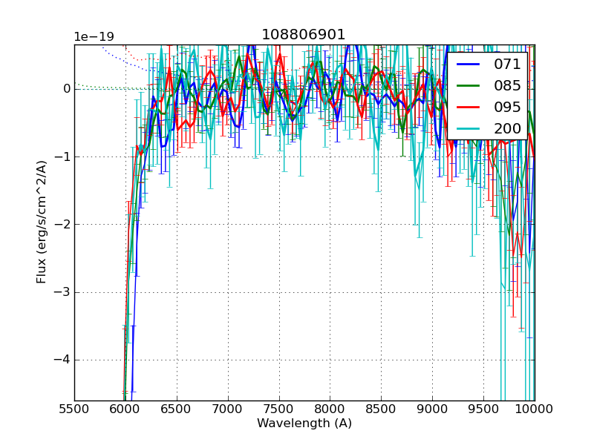
Task: Click the 0 tick label on y-axis
Action: (x=67, y=89)
